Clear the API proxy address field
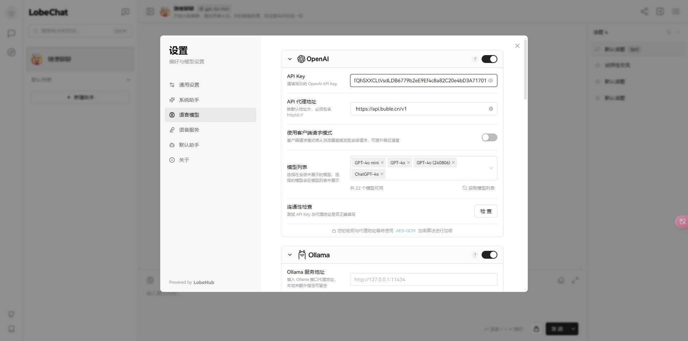688x341 pixels. [x=491, y=109]
